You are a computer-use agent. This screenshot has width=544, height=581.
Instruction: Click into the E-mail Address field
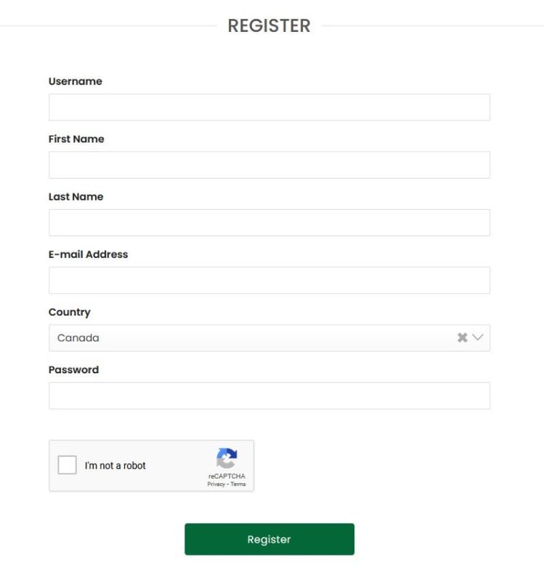tap(269, 280)
